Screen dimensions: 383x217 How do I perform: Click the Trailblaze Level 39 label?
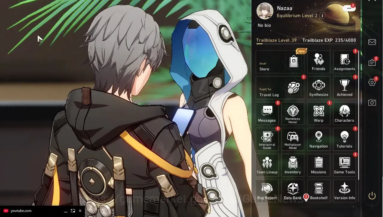(276, 40)
